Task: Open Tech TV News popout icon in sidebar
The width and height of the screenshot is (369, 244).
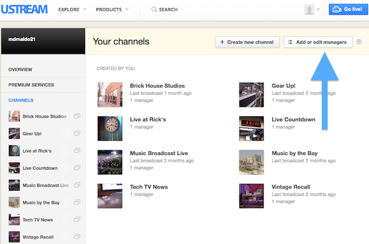Action: point(77,219)
